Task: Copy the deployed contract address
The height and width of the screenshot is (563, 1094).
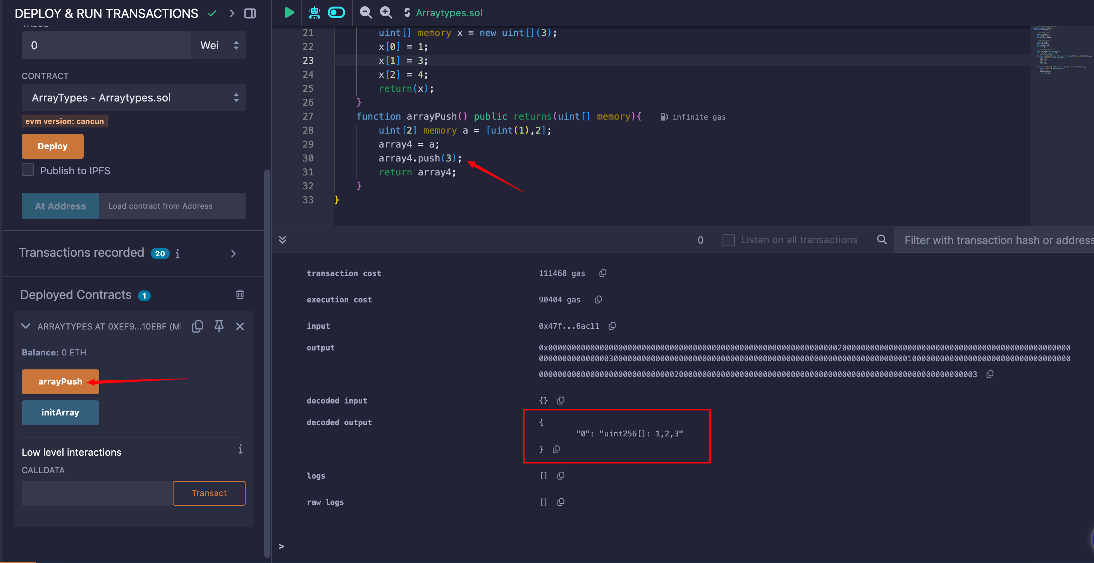Action: pos(198,326)
